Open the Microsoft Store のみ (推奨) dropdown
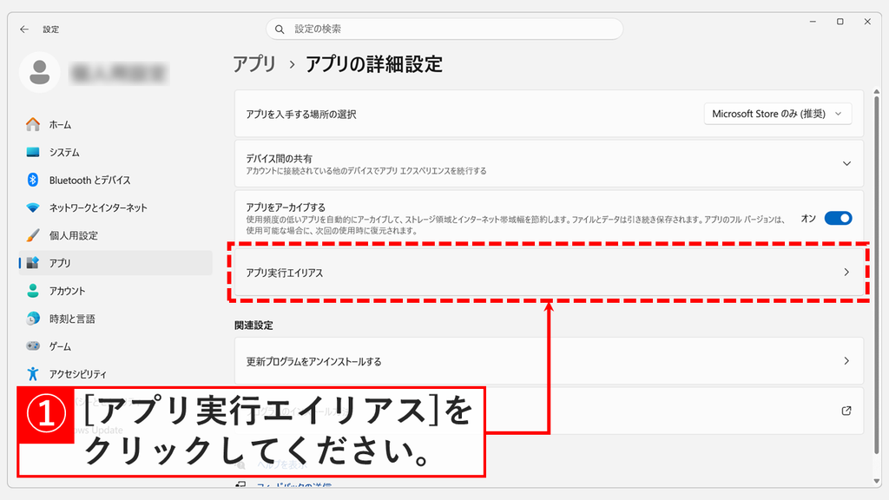 pos(777,114)
